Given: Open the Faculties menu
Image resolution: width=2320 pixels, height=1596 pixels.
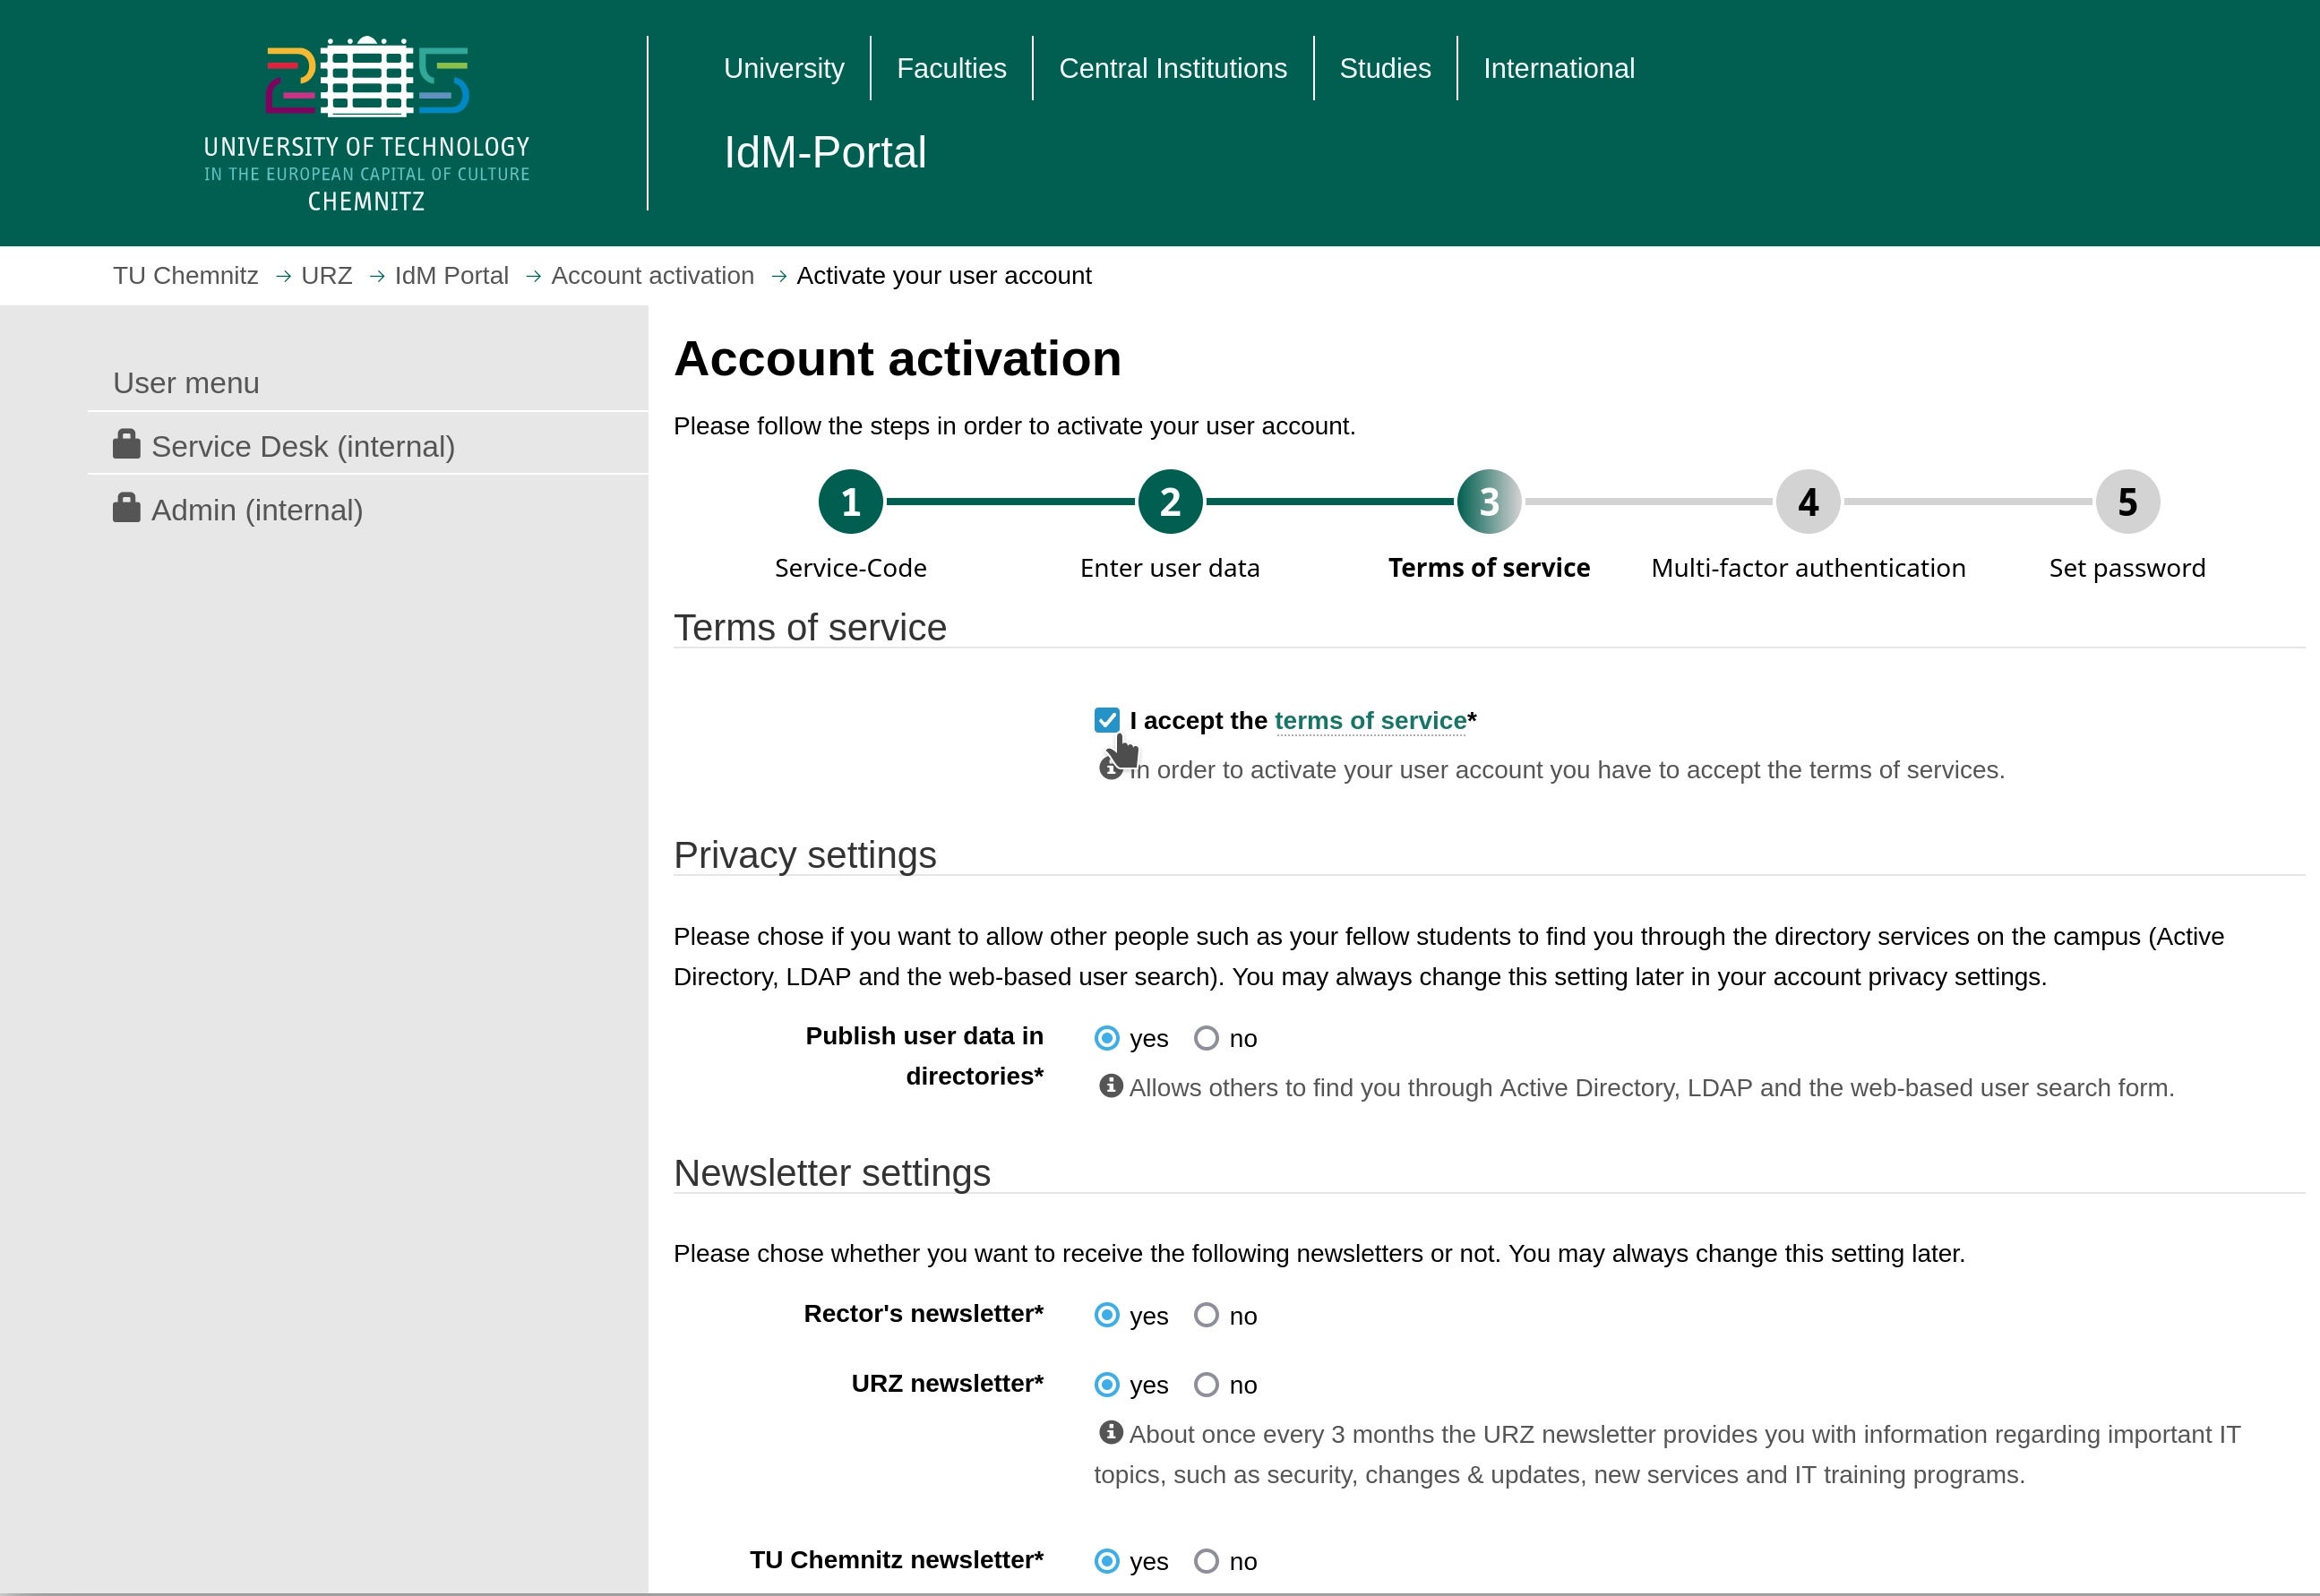Looking at the screenshot, I should tap(951, 68).
